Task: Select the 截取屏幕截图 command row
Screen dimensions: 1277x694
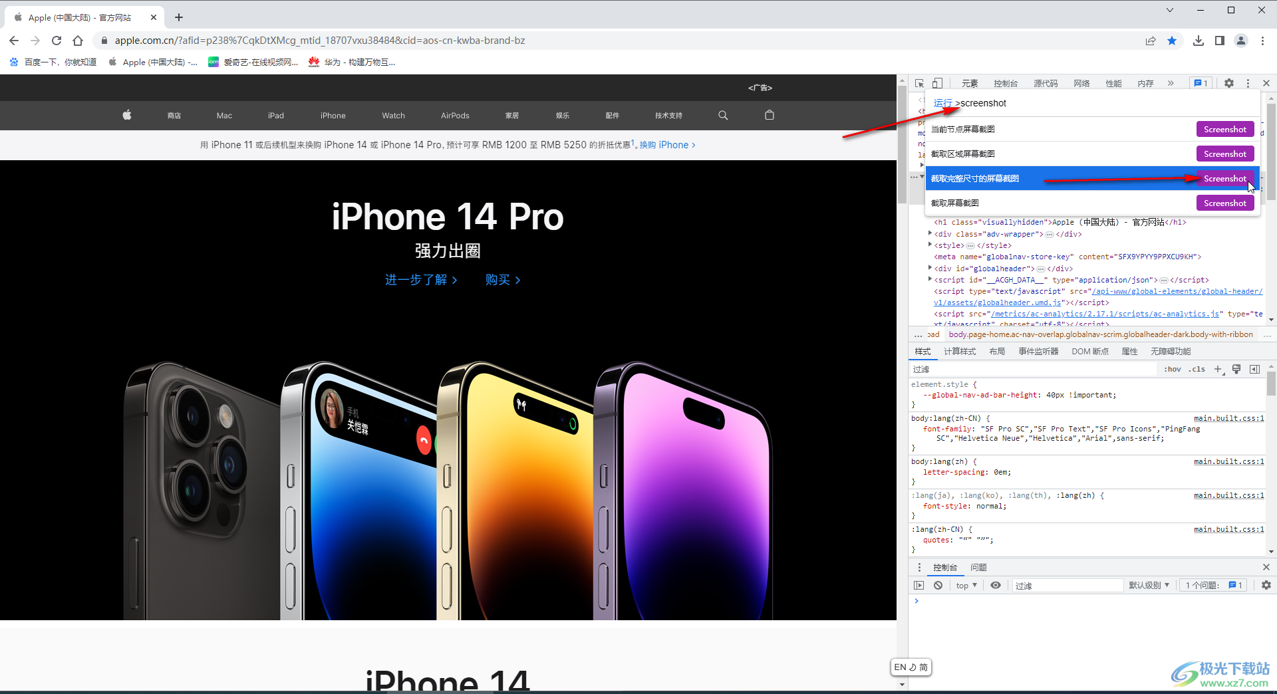Action: point(1092,203)
